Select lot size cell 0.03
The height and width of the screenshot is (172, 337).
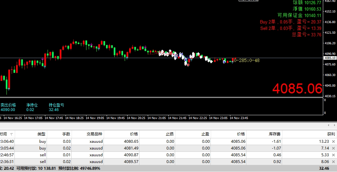67,142
